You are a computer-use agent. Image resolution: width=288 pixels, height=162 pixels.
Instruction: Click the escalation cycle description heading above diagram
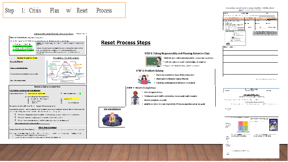click(66, 58)
